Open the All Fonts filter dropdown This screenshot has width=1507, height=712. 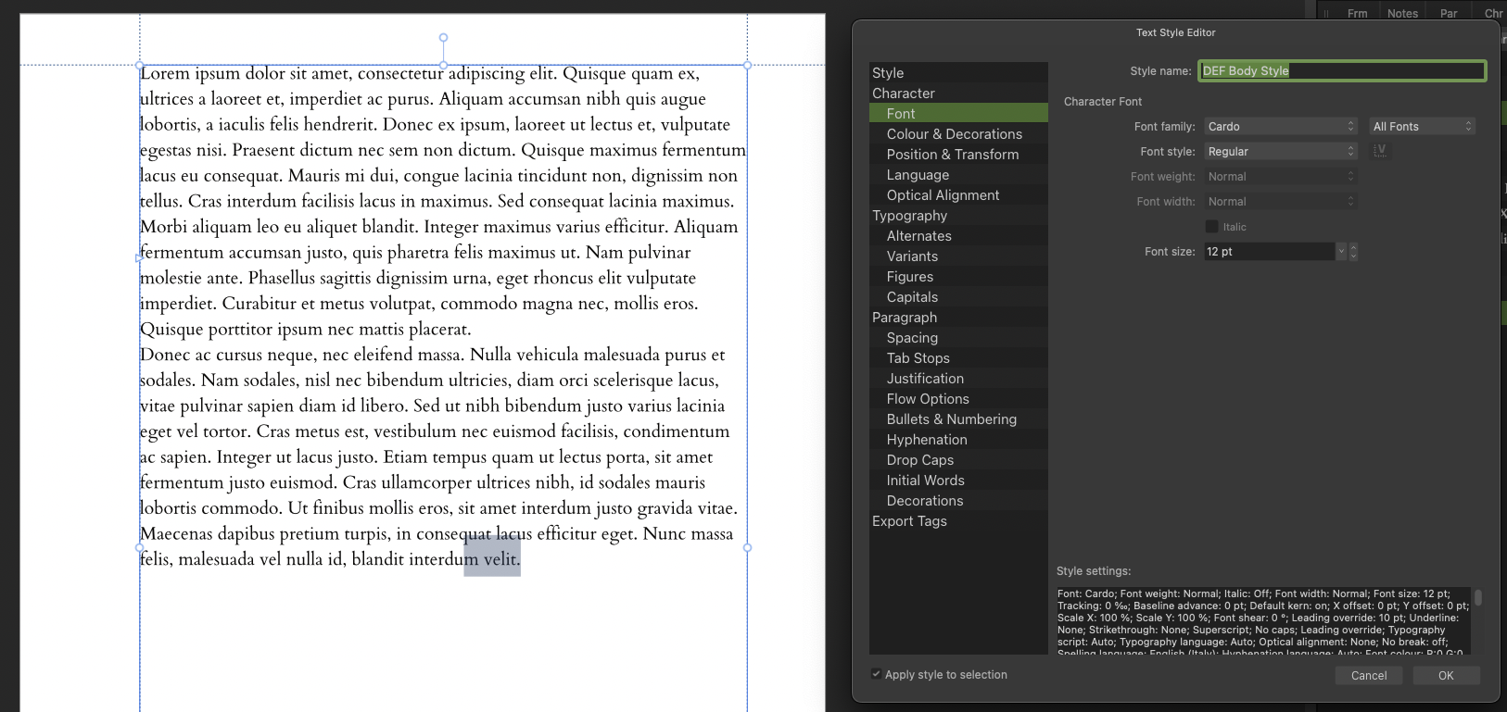click(1423, 126)
